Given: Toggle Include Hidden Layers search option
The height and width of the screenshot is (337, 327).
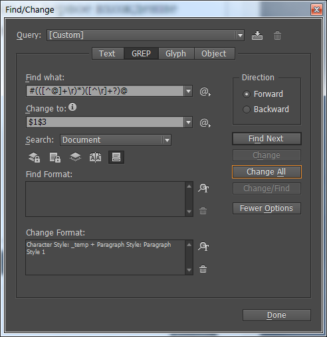Looking at the screenshot, I should tap(75, 157).
